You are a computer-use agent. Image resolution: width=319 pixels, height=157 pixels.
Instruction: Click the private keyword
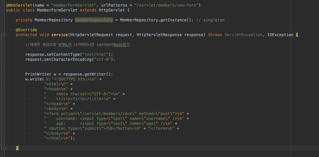pyautogui.click(x=24, y=20)
